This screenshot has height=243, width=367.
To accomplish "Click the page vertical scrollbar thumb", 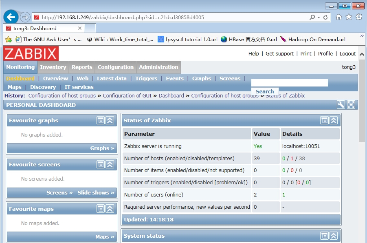I will click(x=362, y=101).
